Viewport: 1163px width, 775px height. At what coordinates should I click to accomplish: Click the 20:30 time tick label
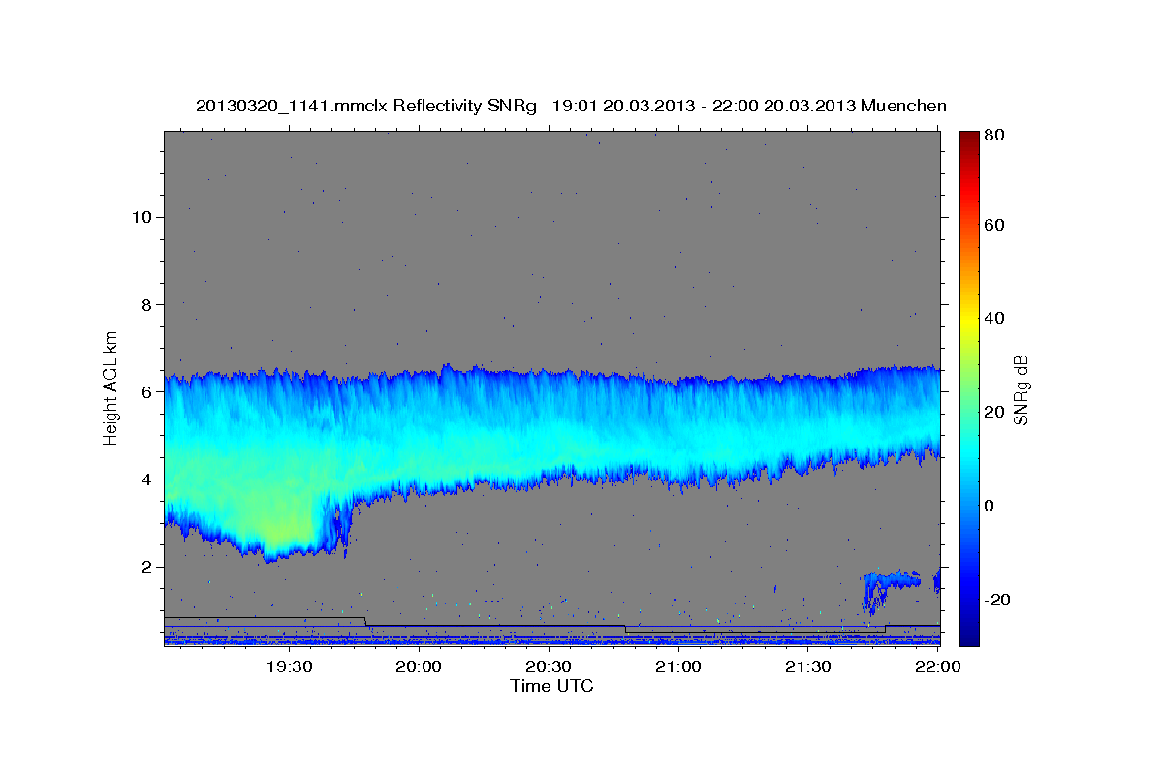[x=549, y=666]
